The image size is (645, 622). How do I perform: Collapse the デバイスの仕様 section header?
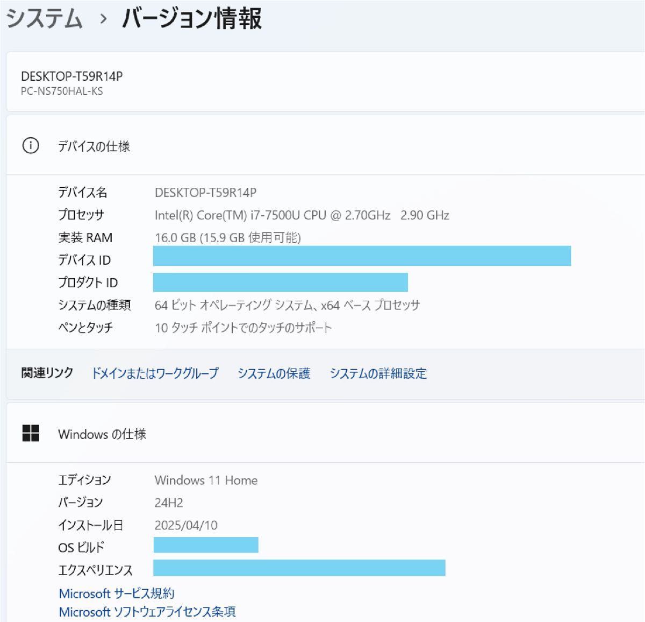325,146
